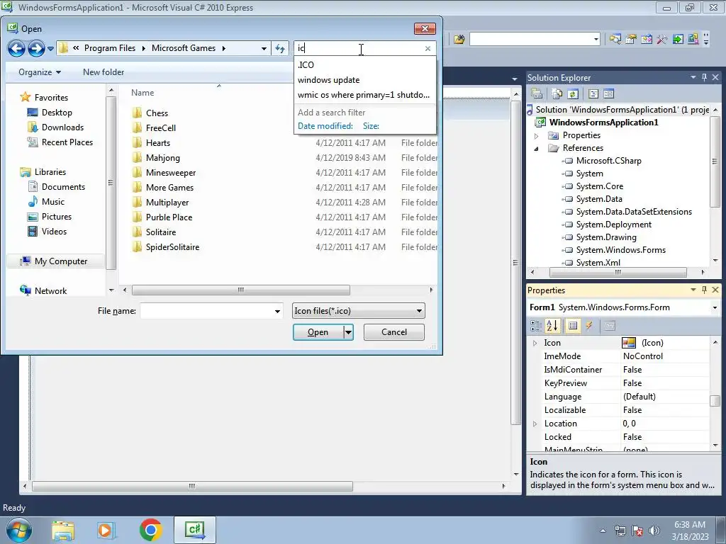Pin the Solution Explorer panel
This screenshot has width=726, height=544.
[704, 77]
